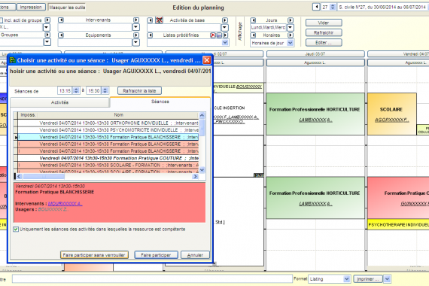Adjust the 13:15 start time spinner

click(76, 90)
